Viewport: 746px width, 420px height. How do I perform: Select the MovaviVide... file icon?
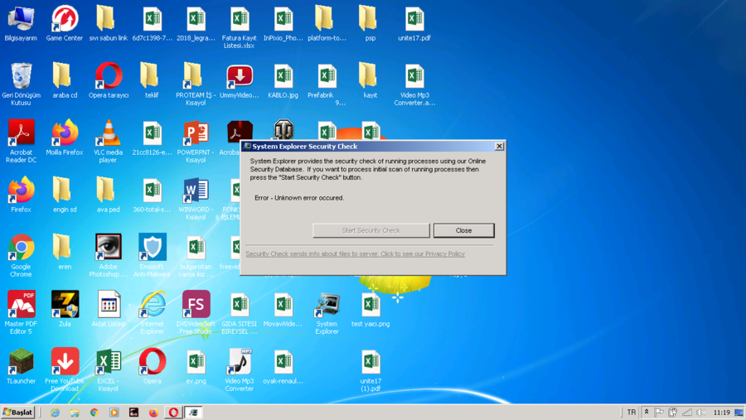pyautogui.click(x=283, y=309)
